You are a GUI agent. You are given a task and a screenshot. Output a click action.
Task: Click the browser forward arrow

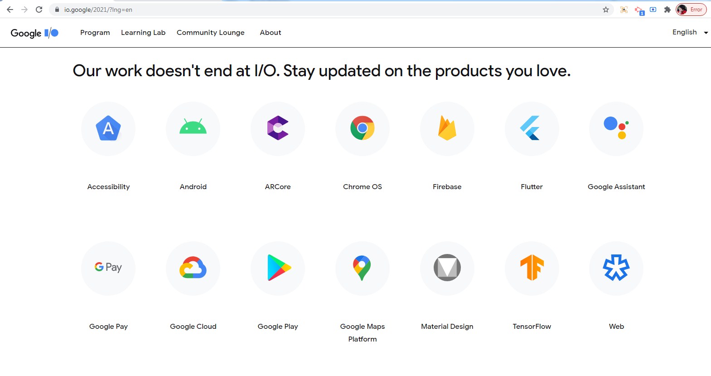pos(24,10)
